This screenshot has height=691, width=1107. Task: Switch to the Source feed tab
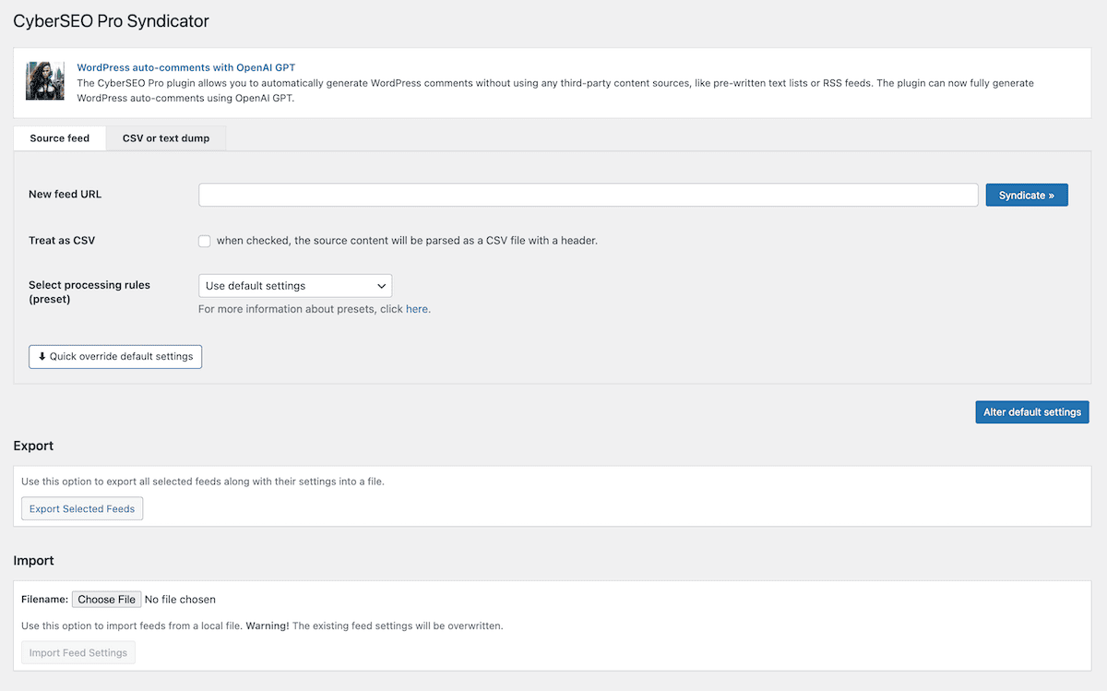[60, 138]
